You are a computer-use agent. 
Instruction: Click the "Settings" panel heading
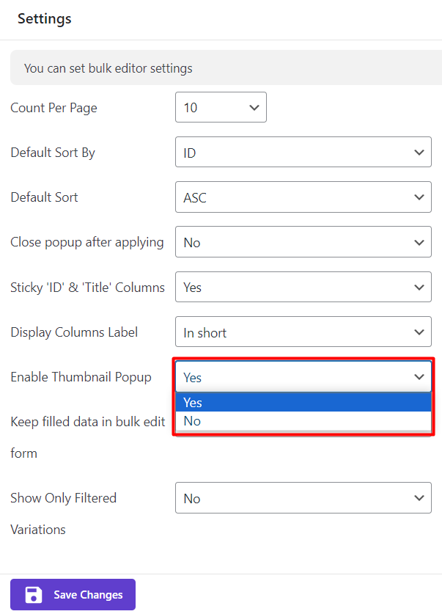pos(45,19)
